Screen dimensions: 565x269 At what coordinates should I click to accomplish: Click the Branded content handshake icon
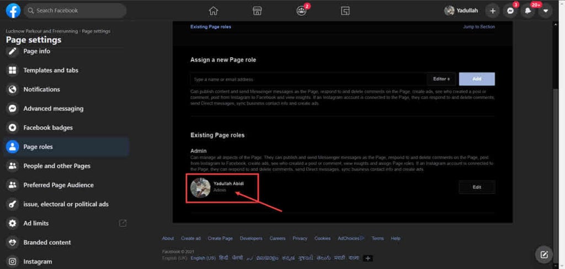click(x=13, y=243)
